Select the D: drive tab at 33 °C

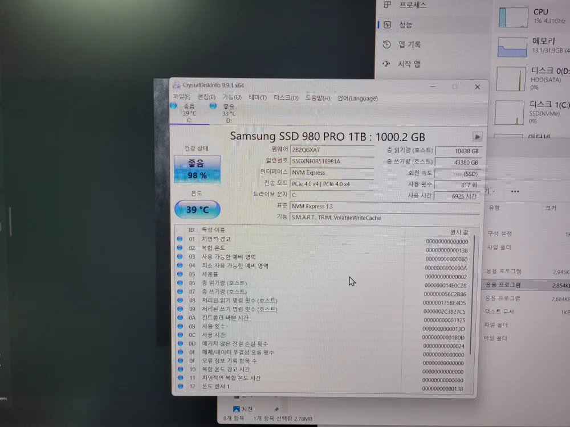229,113
